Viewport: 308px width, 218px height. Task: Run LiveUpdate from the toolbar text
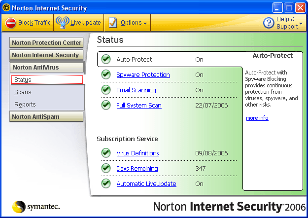[x=86, y=23]
